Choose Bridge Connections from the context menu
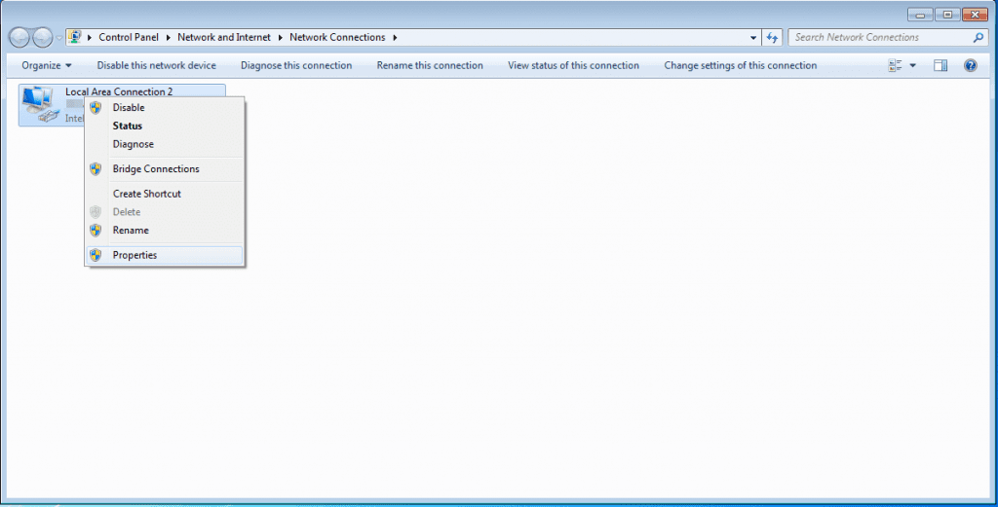The image size is (998, 507). [x=165, y=169]
